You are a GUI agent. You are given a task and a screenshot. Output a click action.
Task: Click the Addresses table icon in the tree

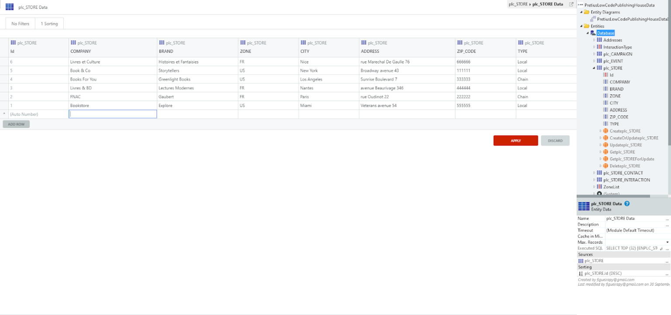click(x=599, y=40)
